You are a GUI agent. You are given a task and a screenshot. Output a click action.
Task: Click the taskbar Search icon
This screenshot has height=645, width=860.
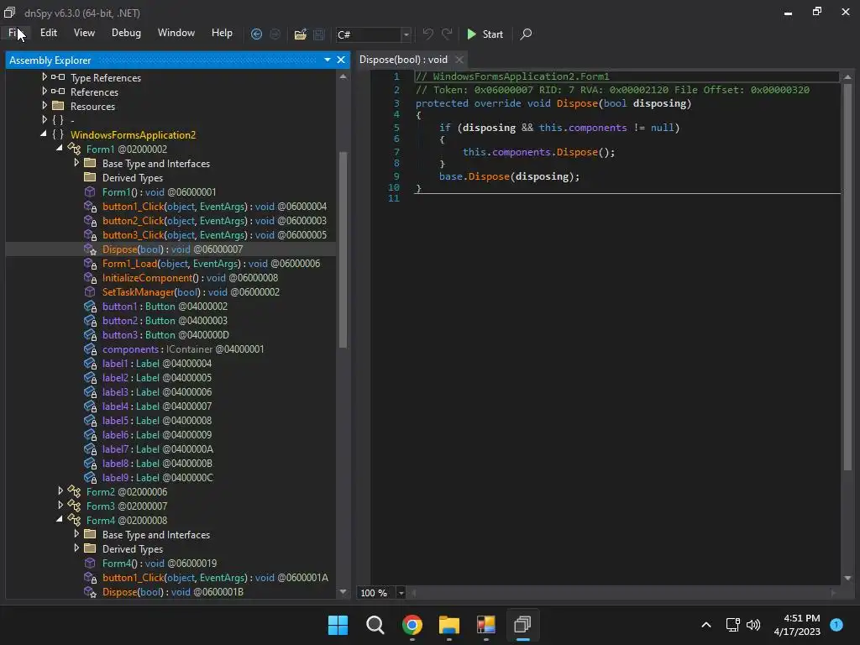point(375,625)
